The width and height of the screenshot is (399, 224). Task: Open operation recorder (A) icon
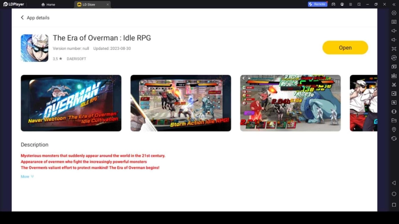[x=394, y=58]
